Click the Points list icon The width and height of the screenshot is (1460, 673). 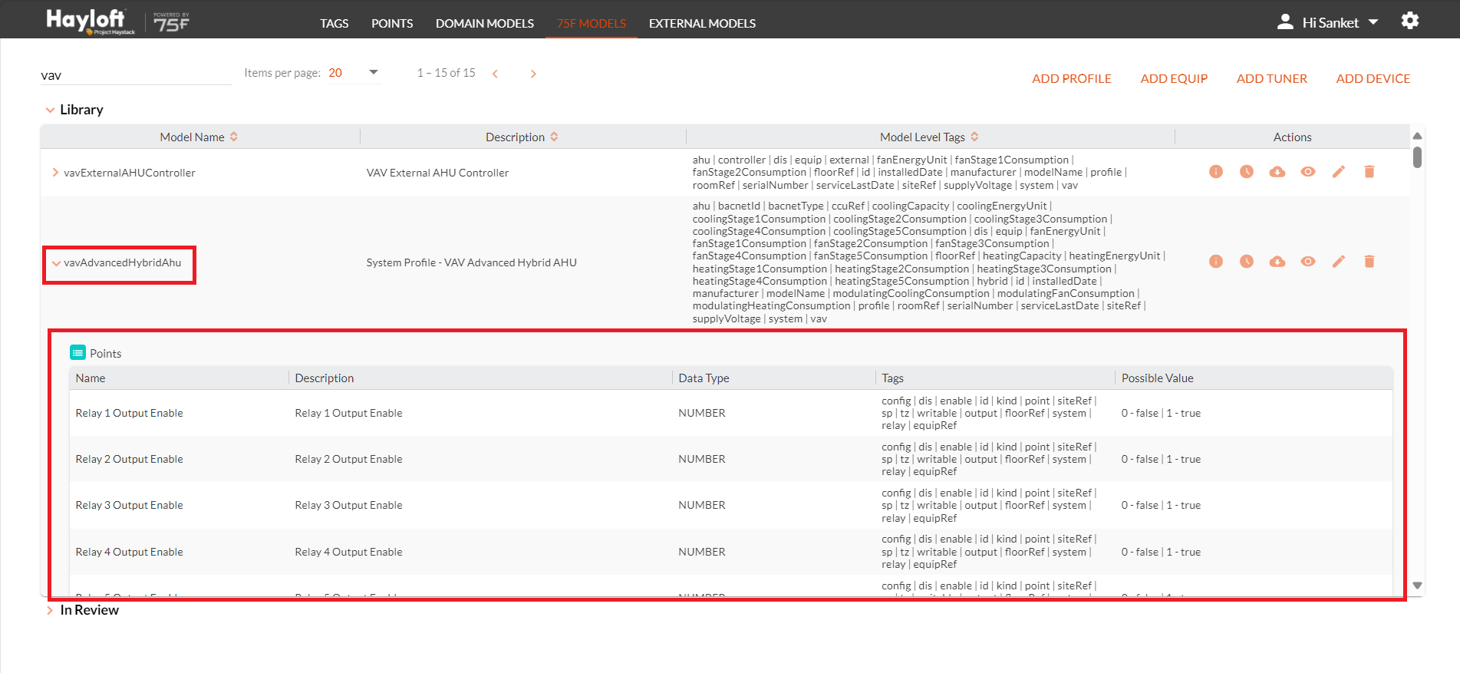(x=77, y=352)
